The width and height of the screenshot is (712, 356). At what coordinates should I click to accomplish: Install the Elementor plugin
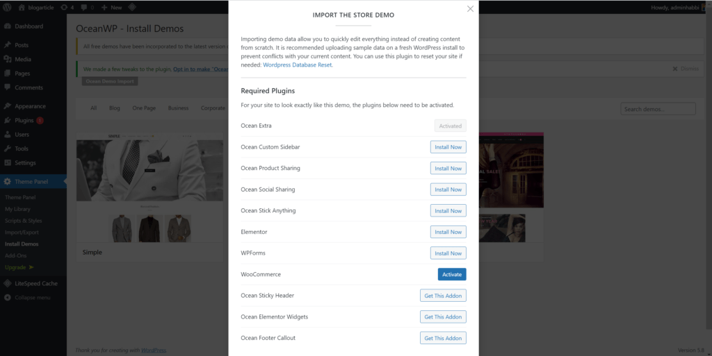(x=448, y=232)
